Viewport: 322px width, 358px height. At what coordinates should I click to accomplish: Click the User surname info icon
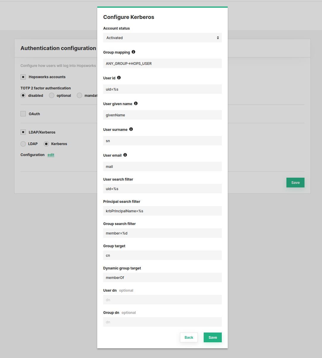pyautogui.click(x=131, y=129)
